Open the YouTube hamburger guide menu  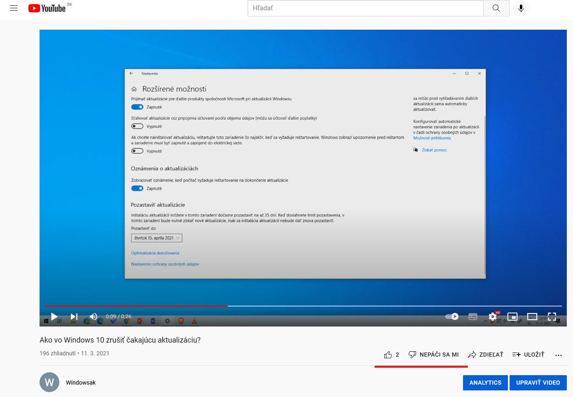[14, 8]
